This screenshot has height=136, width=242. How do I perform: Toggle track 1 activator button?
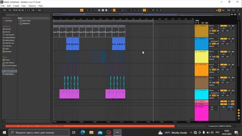pyautogui.click(x=223, y=26)
